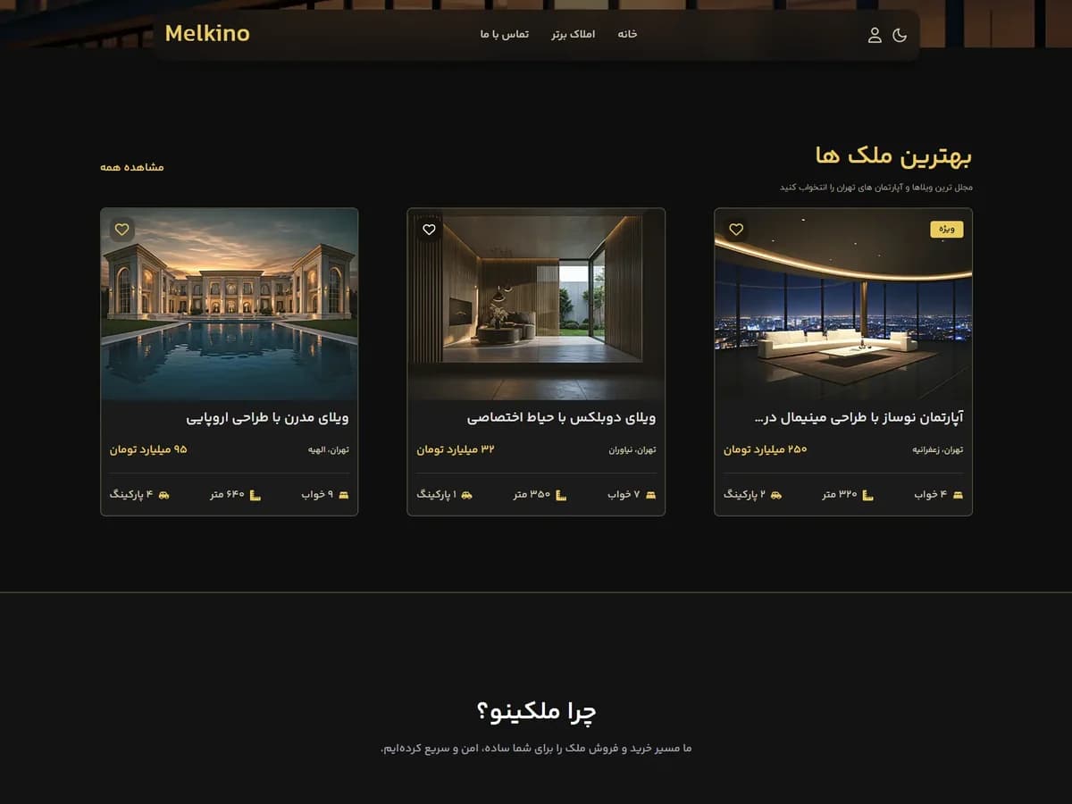Click location تهران، زعفرانیه

937,450
